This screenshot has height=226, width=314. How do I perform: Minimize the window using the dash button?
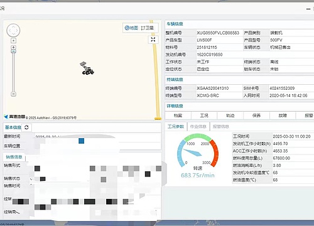pos(308,9)
